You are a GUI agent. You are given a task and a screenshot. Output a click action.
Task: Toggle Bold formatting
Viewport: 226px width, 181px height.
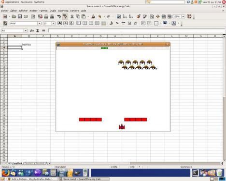(59, 23)
